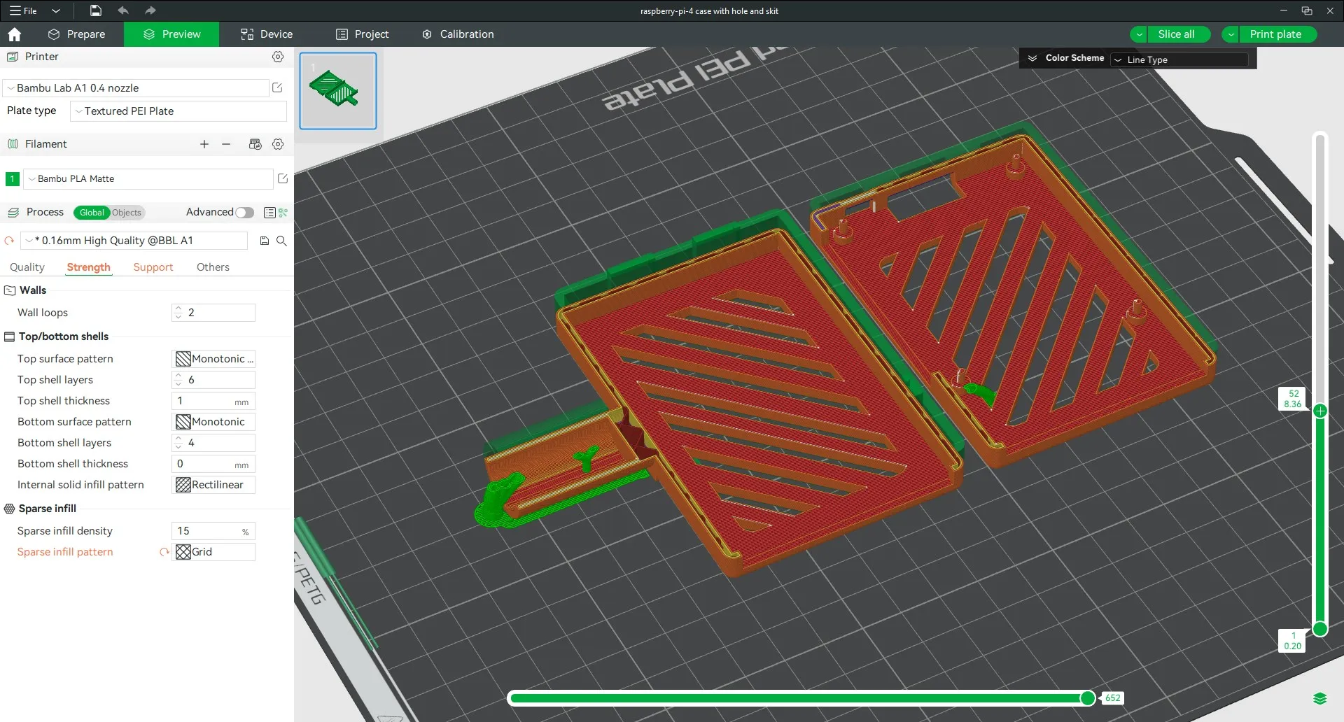Select the plate 1 thumbnail
The height and width of the screenshot is (722, 1344).
tap(338, 91)
